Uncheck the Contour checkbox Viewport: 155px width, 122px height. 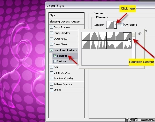click(55, 56)
